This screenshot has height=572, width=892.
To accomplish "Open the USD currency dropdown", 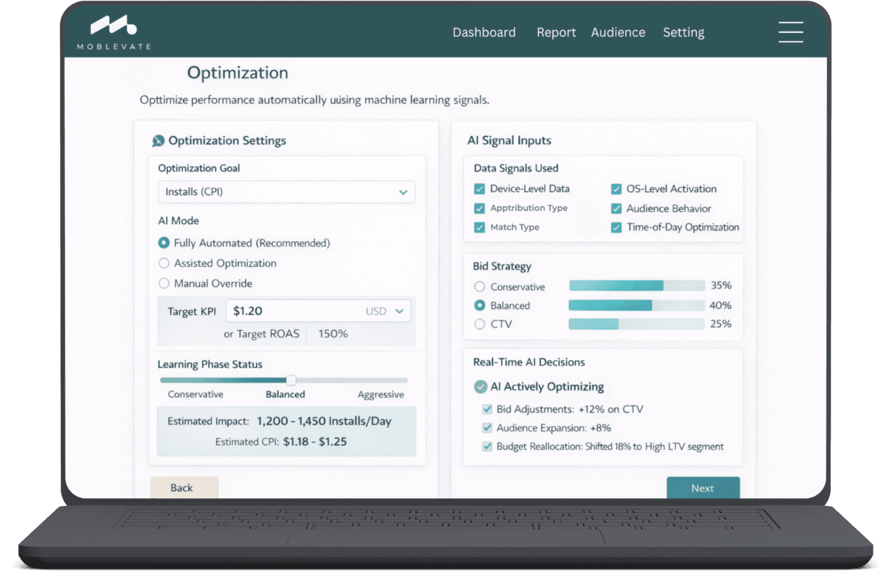I will click(x=385, y=311).
